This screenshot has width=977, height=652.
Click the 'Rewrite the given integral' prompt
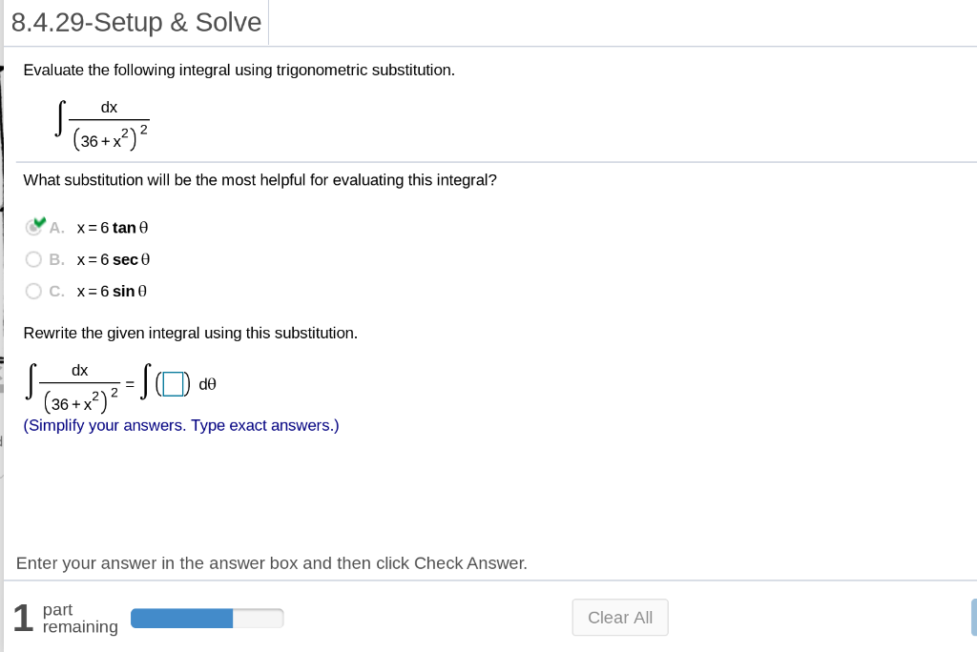[190, 333]
